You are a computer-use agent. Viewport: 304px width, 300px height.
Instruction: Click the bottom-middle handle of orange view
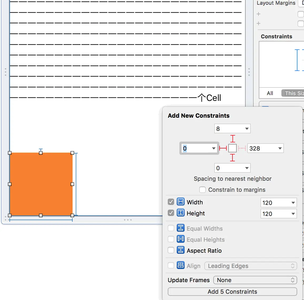pyautogui.click(x=41, y=215)
